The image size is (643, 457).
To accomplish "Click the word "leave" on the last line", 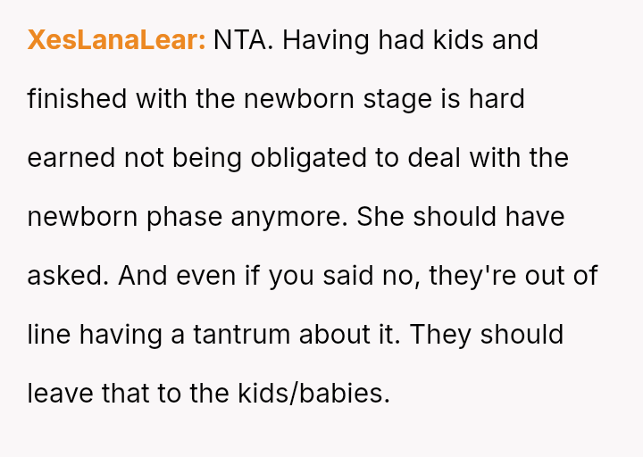I will click(x=60, y=394).
